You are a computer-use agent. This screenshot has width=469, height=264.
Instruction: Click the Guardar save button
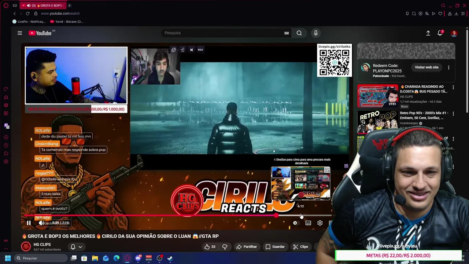(x=275, y=247)
